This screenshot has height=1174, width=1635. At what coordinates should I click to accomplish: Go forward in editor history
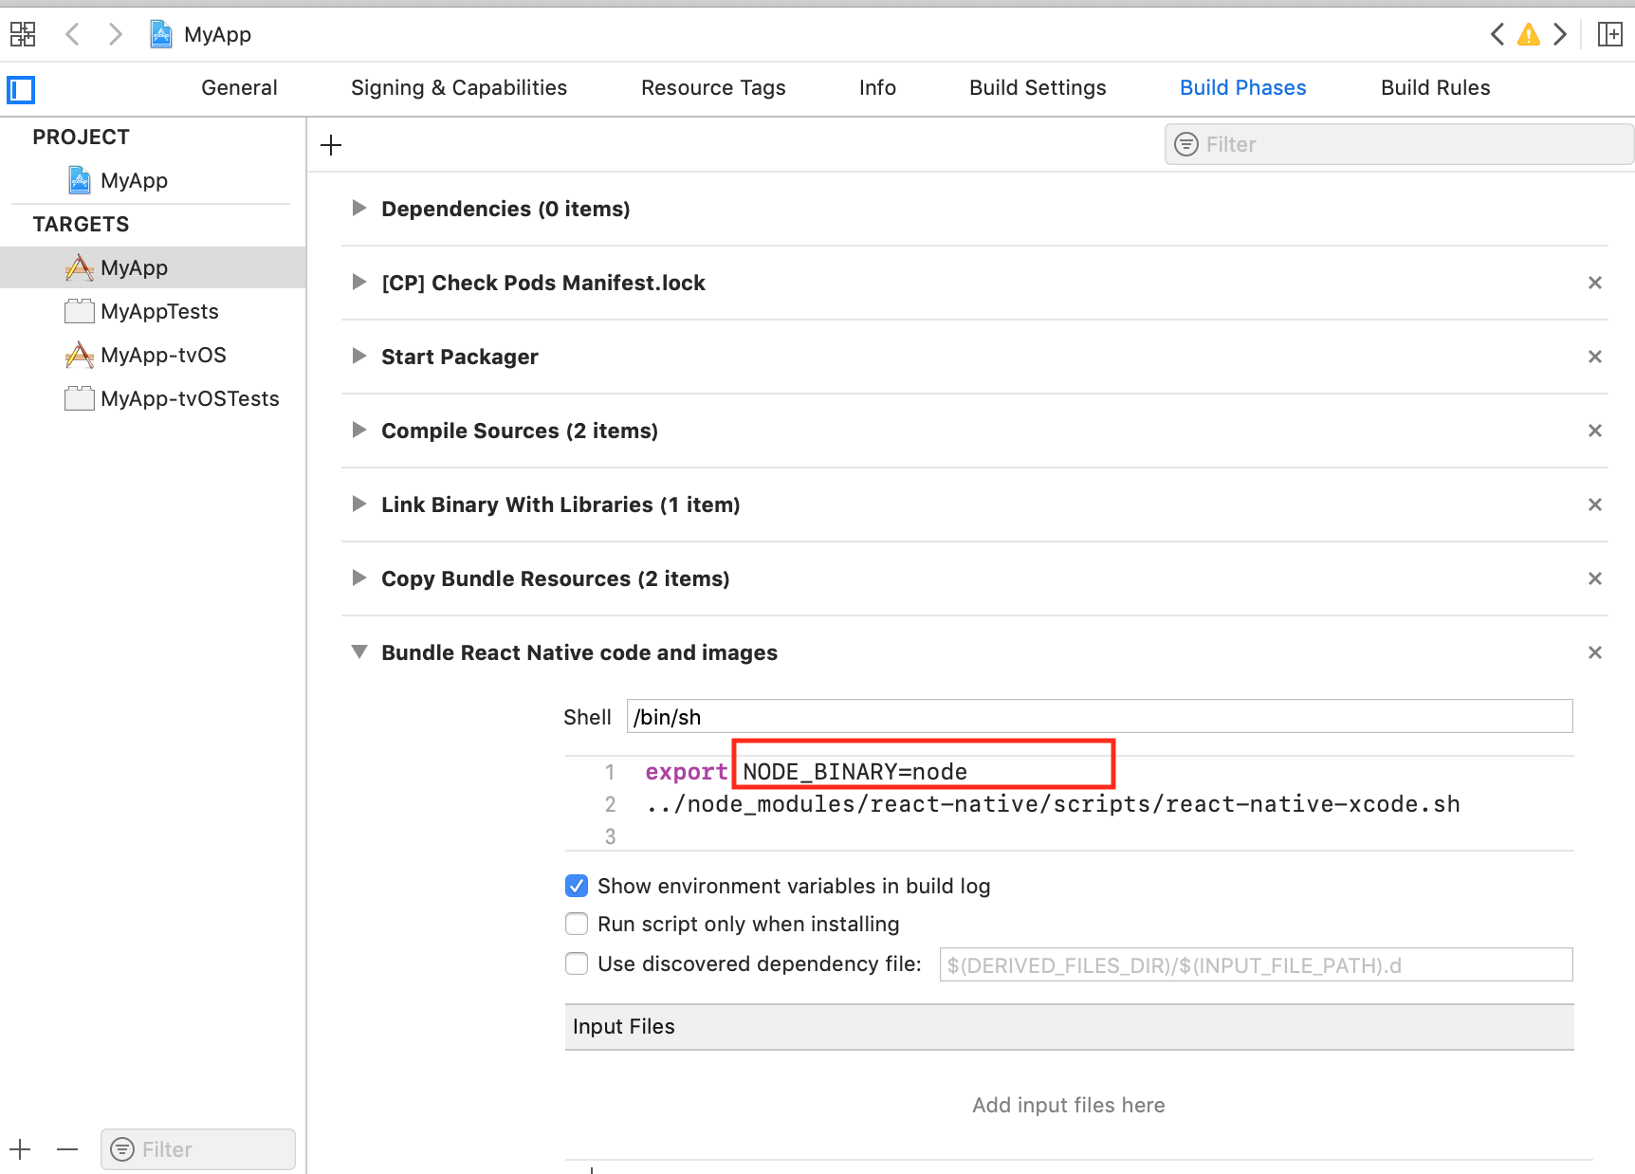[116, 34]
